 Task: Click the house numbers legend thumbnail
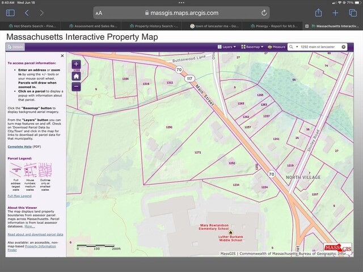coord(30,170)
